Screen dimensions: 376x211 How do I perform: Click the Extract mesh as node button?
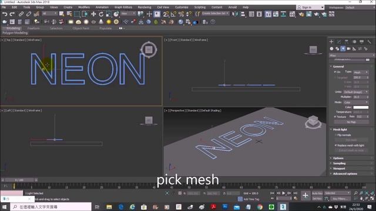tap(351, 151)
